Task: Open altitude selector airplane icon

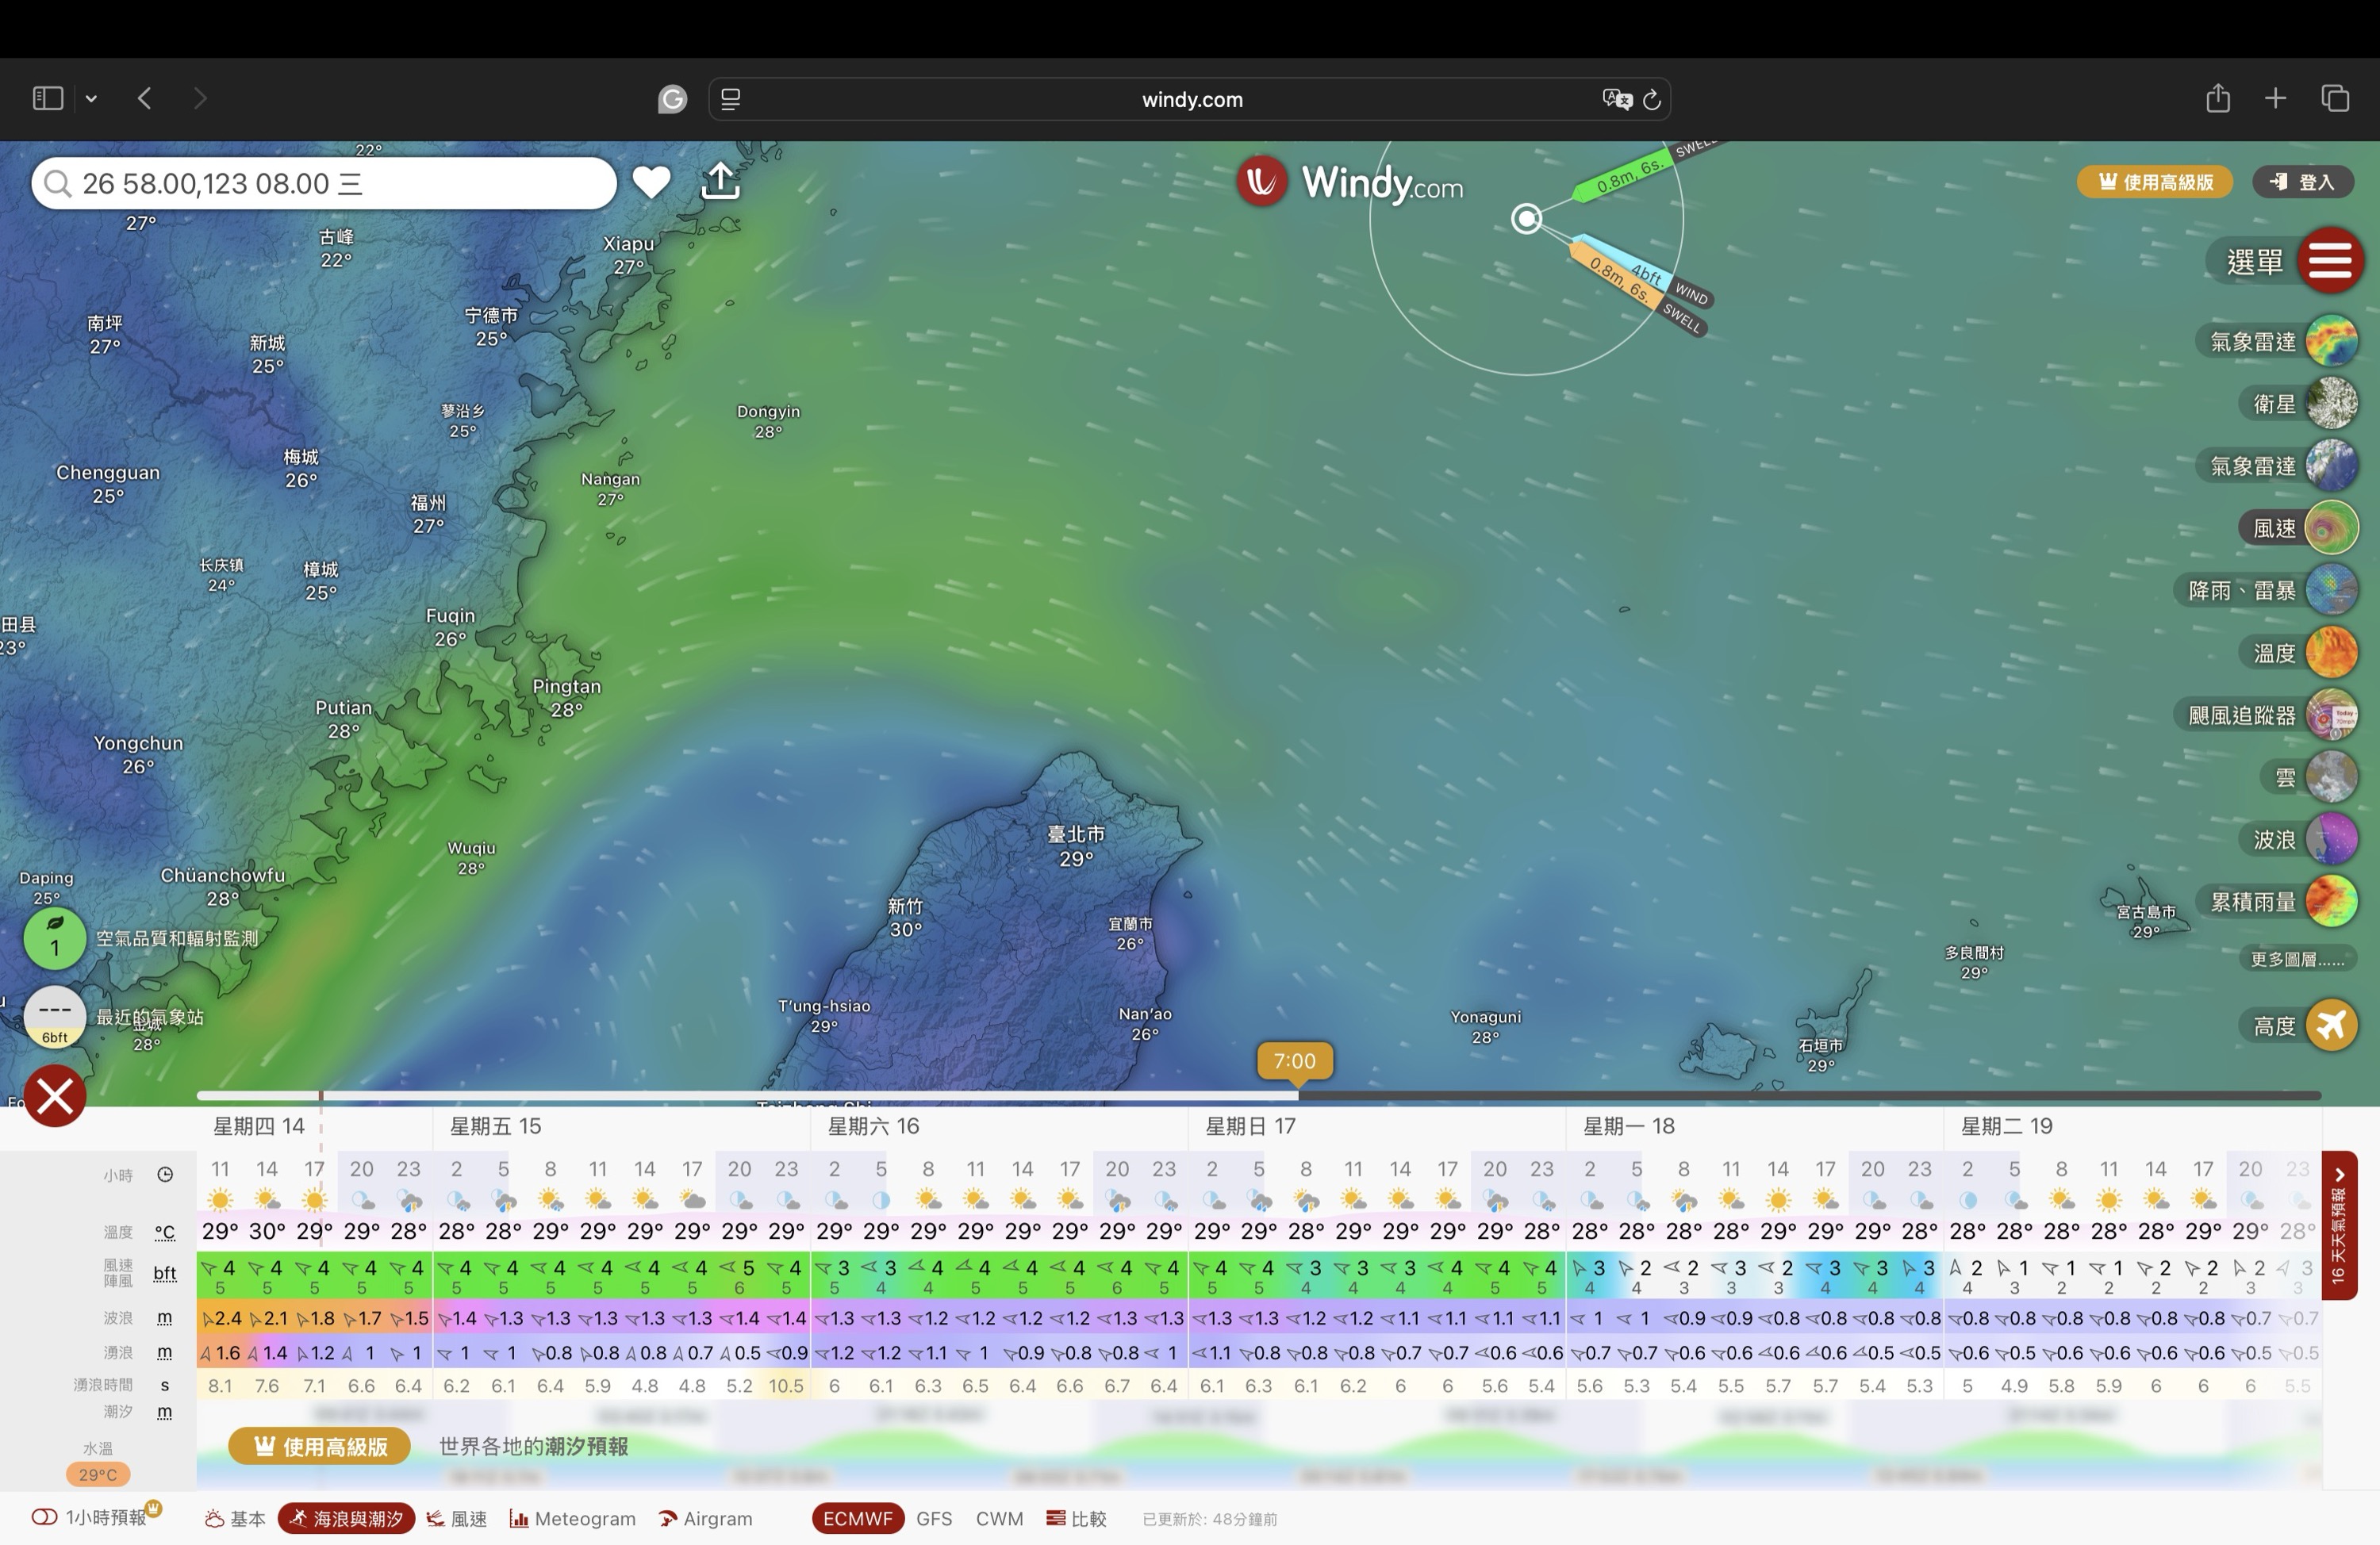Action: point(2331,1025)
